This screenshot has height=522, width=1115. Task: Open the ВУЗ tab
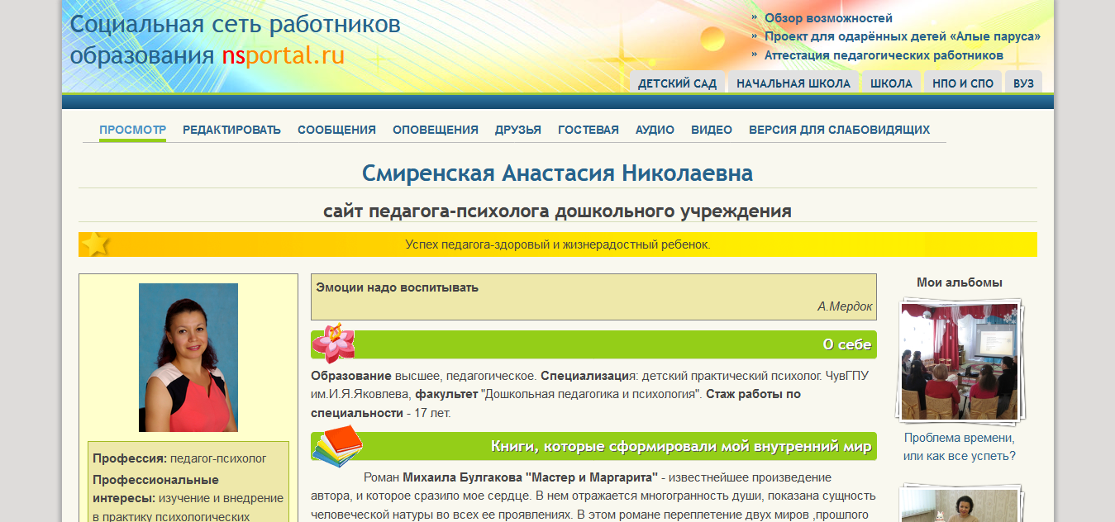(x=1023, y=83)
